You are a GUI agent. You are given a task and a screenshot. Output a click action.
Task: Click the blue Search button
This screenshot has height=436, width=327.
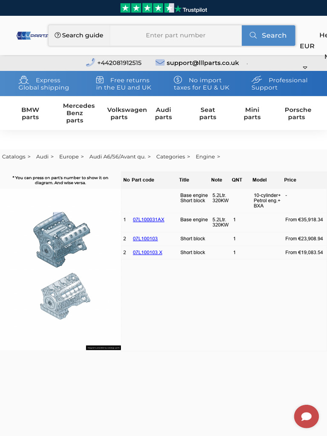268,35
